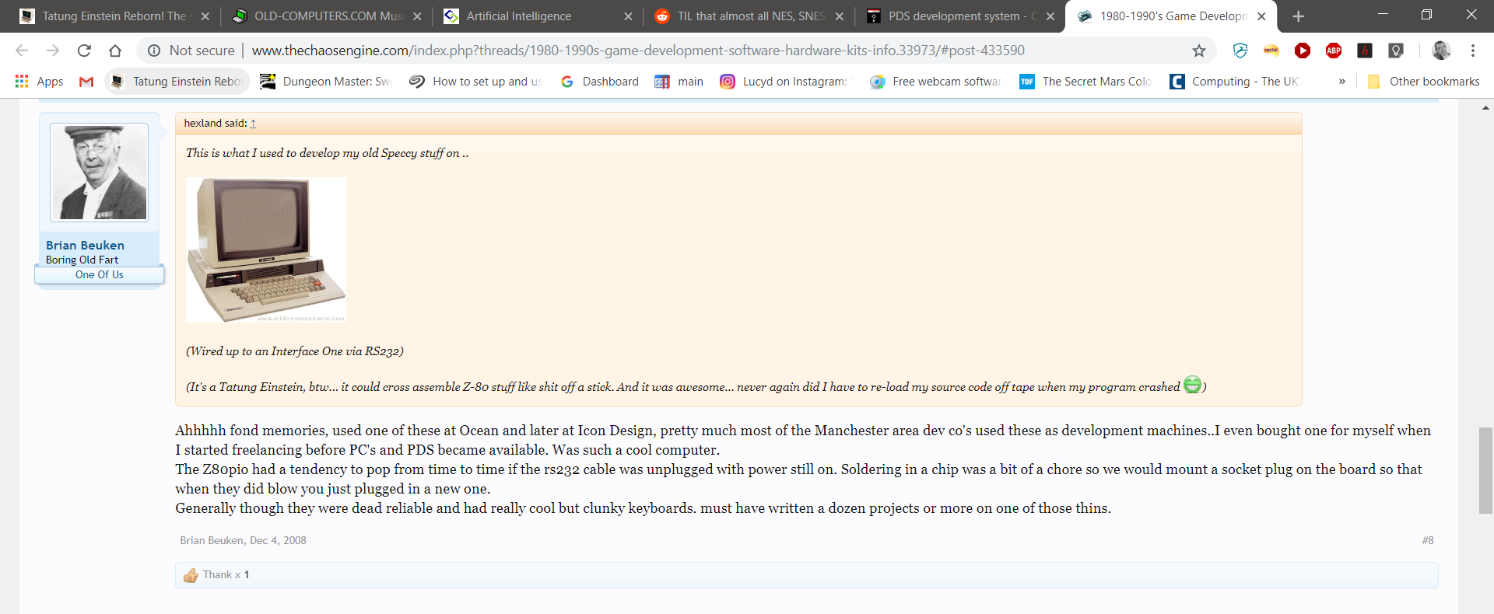
Task: Close the Artificial Intelligence tab
Action: [x=628, y=16]
